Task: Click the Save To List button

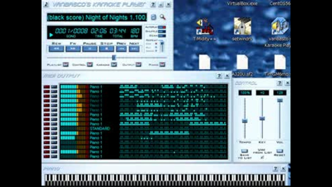Action: [x=245, y=151]
